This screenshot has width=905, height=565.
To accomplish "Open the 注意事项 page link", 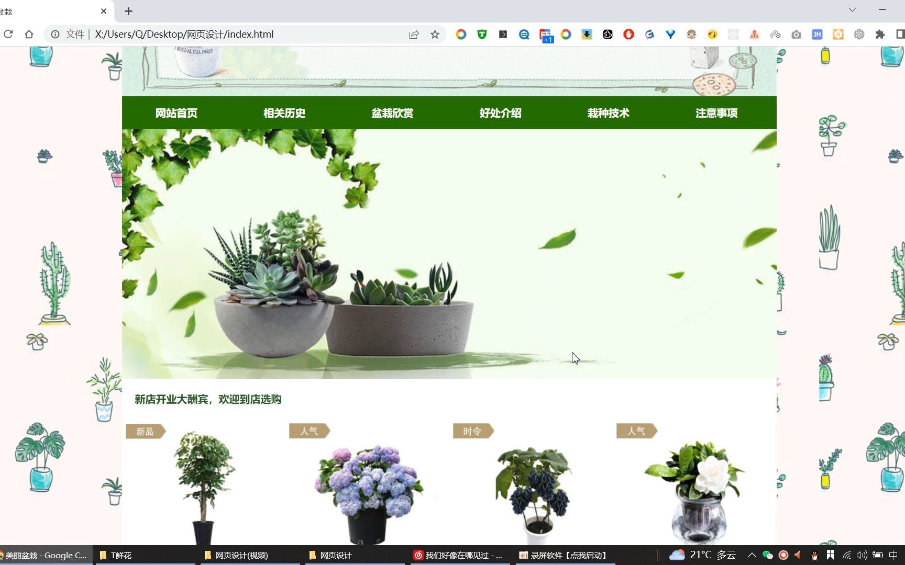I will click(x=716, y=113).
